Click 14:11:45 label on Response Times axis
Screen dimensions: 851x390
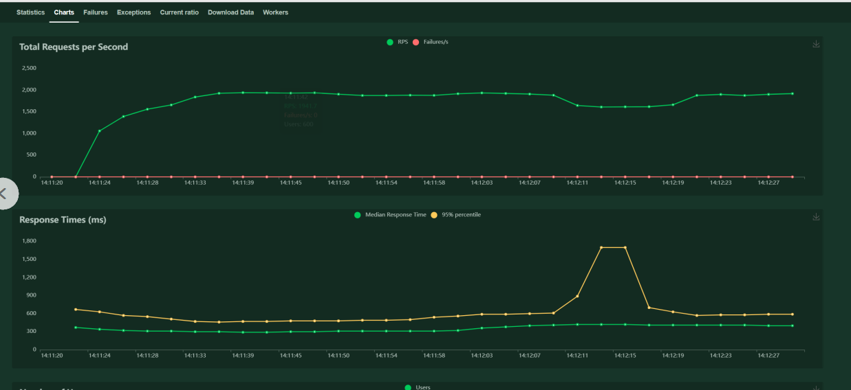[x=291, y=356]
